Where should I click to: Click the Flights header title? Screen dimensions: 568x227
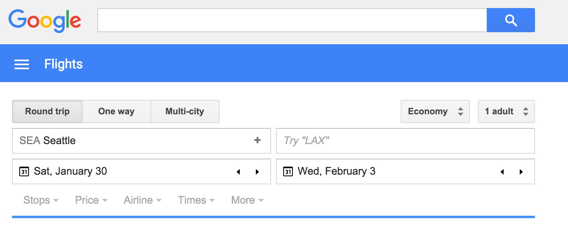coord(64,64)
